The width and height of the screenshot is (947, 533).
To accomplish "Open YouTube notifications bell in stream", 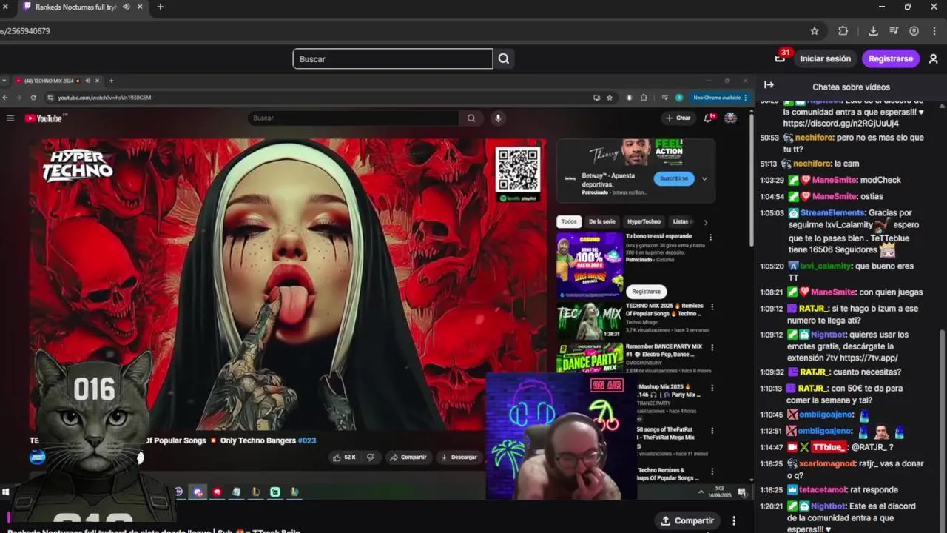I will click(x=709, y=118).
